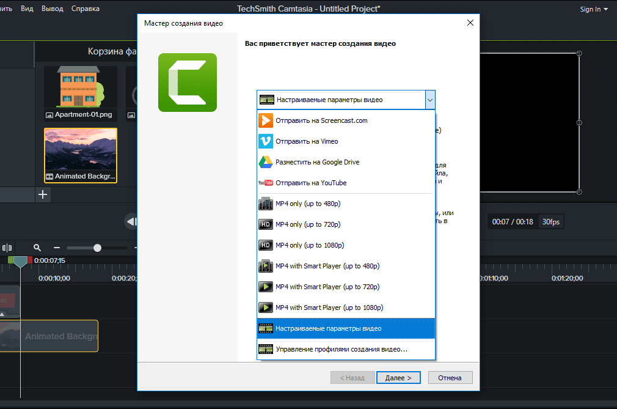Click the mobile device icon for 480p MP4
617x409 pixels.
(266, 204)
